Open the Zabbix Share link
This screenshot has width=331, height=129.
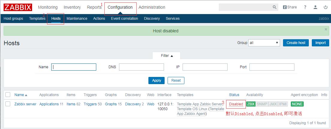(290, 7)
